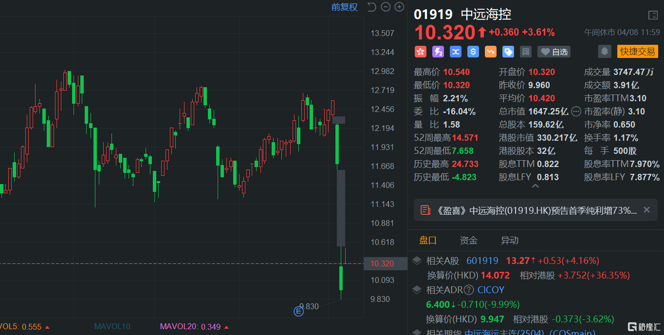
Task: Zoom out chart with minus icon
Action: [386, 7]
